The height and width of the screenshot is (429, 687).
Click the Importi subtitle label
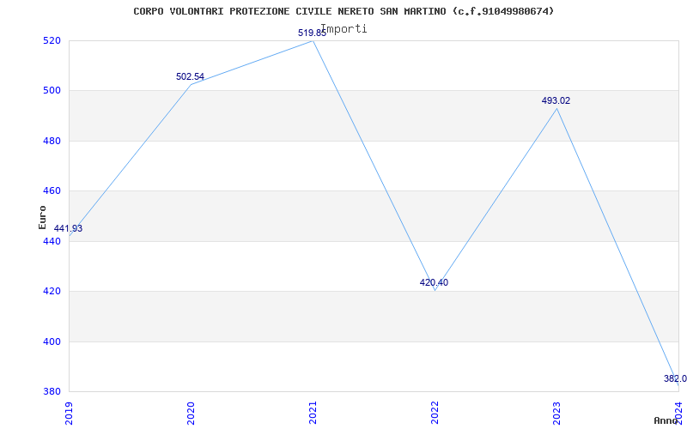pyautogui.click(x=343, y=29)
